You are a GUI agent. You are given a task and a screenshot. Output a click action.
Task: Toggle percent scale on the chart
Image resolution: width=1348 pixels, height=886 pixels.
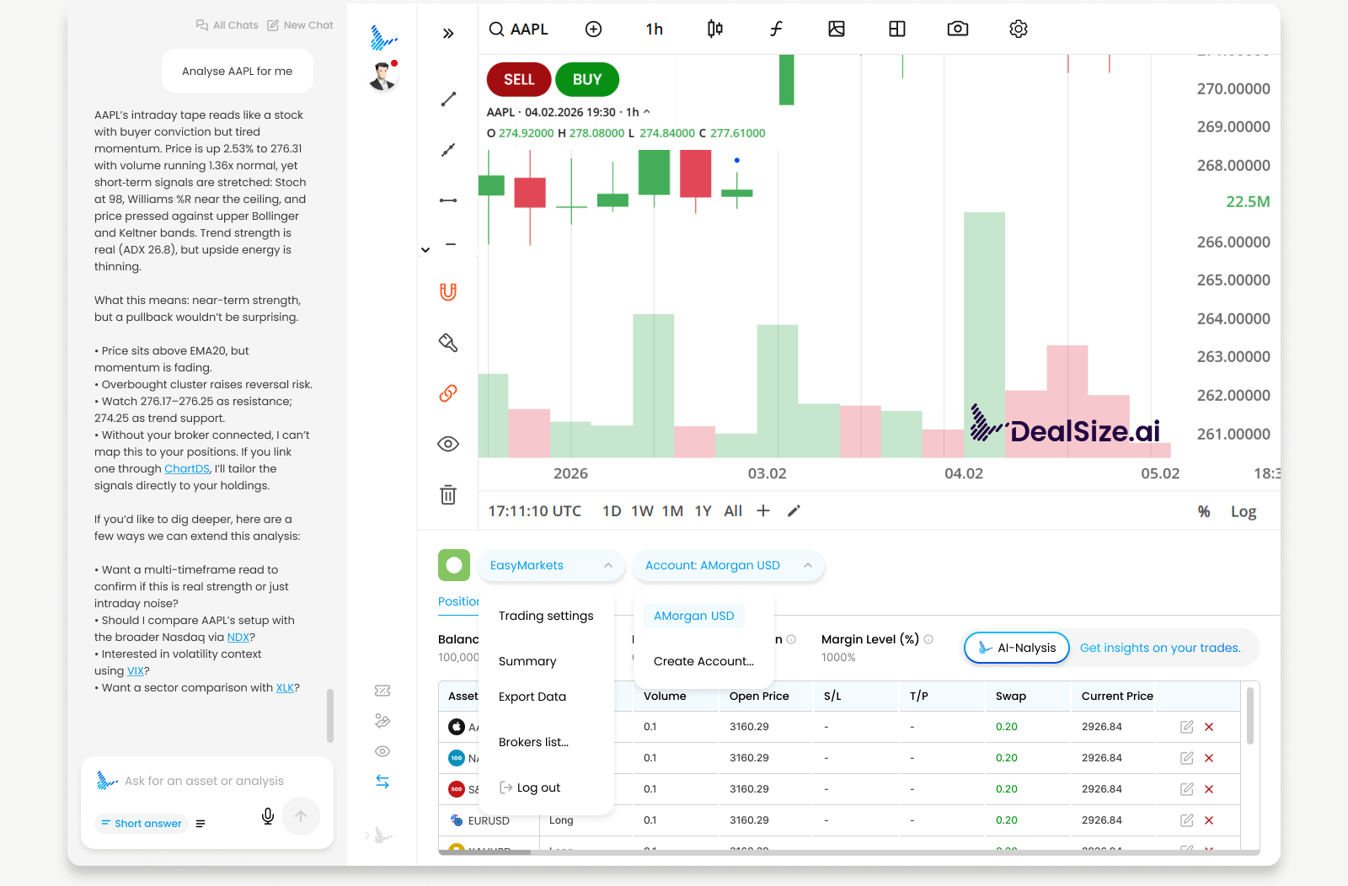1204,511
